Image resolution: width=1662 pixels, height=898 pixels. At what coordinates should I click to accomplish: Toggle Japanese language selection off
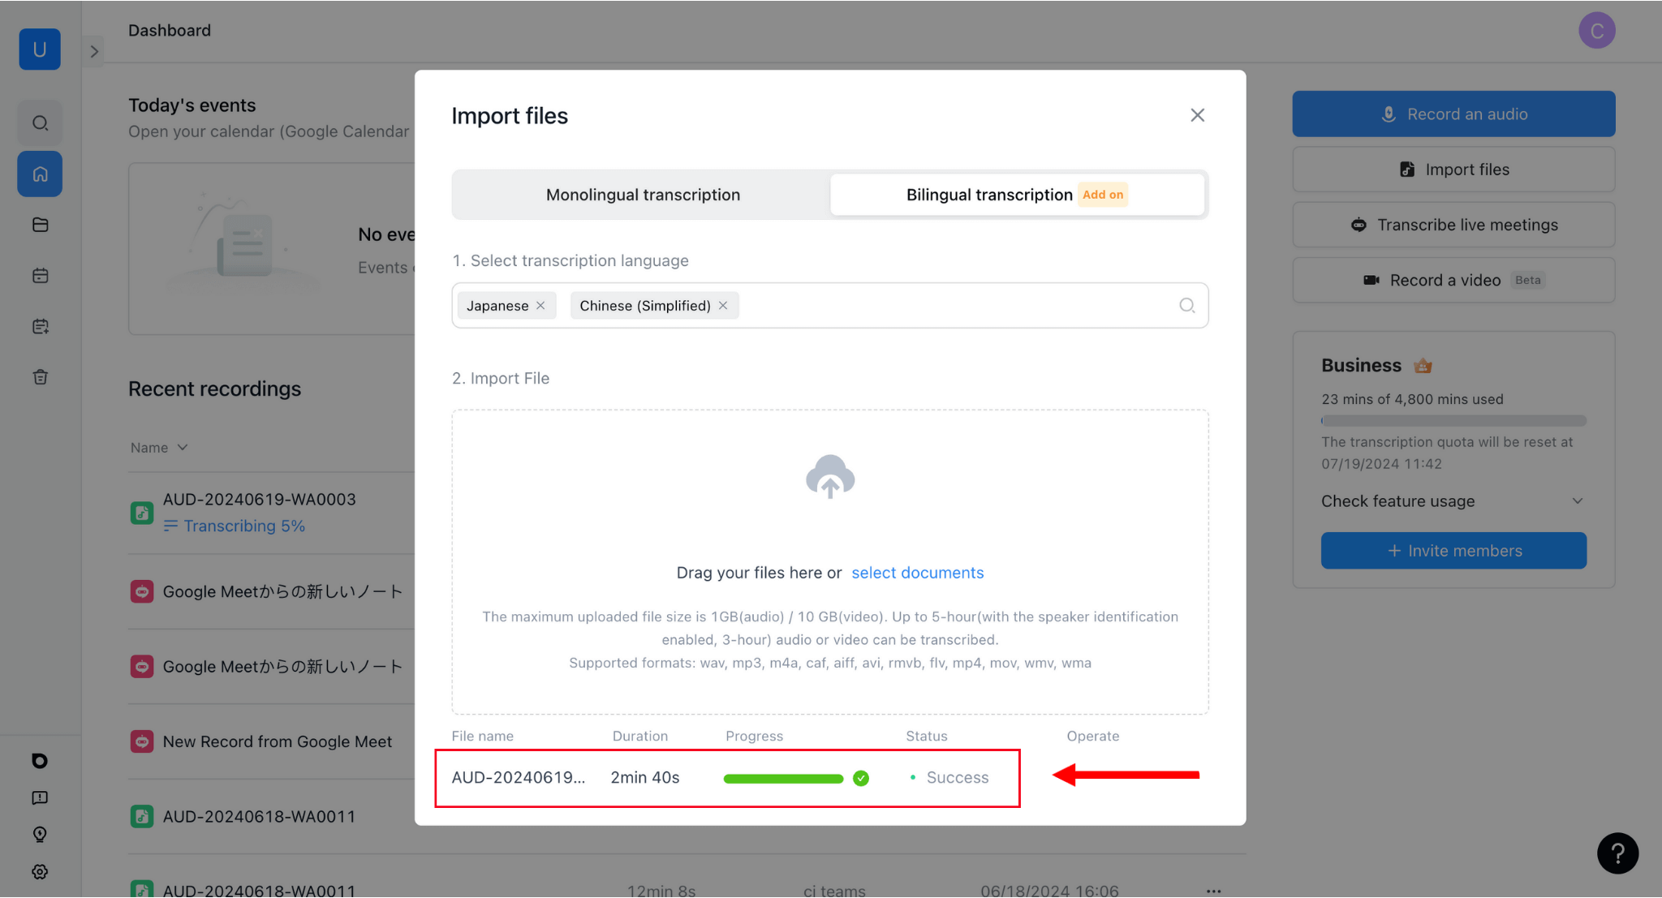coord(542,305)
